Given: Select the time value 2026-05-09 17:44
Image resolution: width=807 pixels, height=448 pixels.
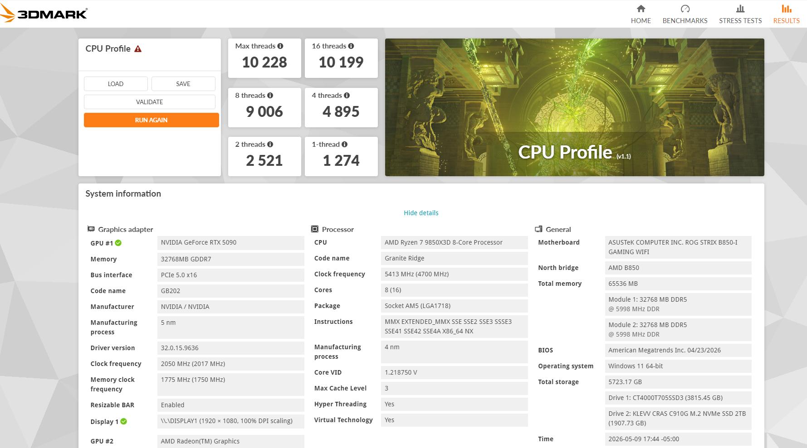Looking at the screenshot, I should pyautogui.click(x=678, y=439).
